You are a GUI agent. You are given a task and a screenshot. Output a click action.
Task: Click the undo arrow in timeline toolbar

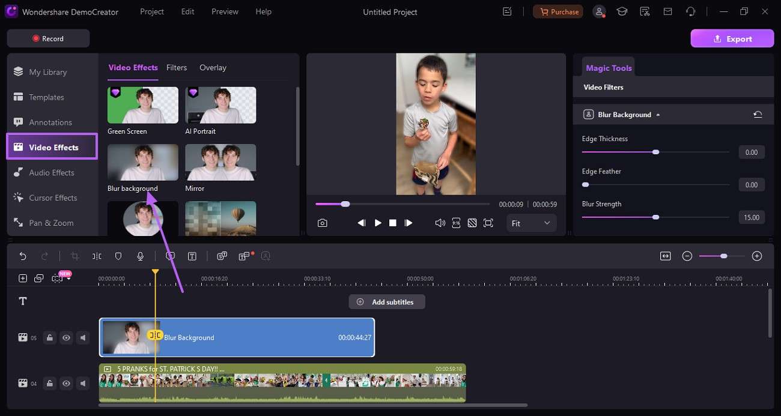point(23,256)
